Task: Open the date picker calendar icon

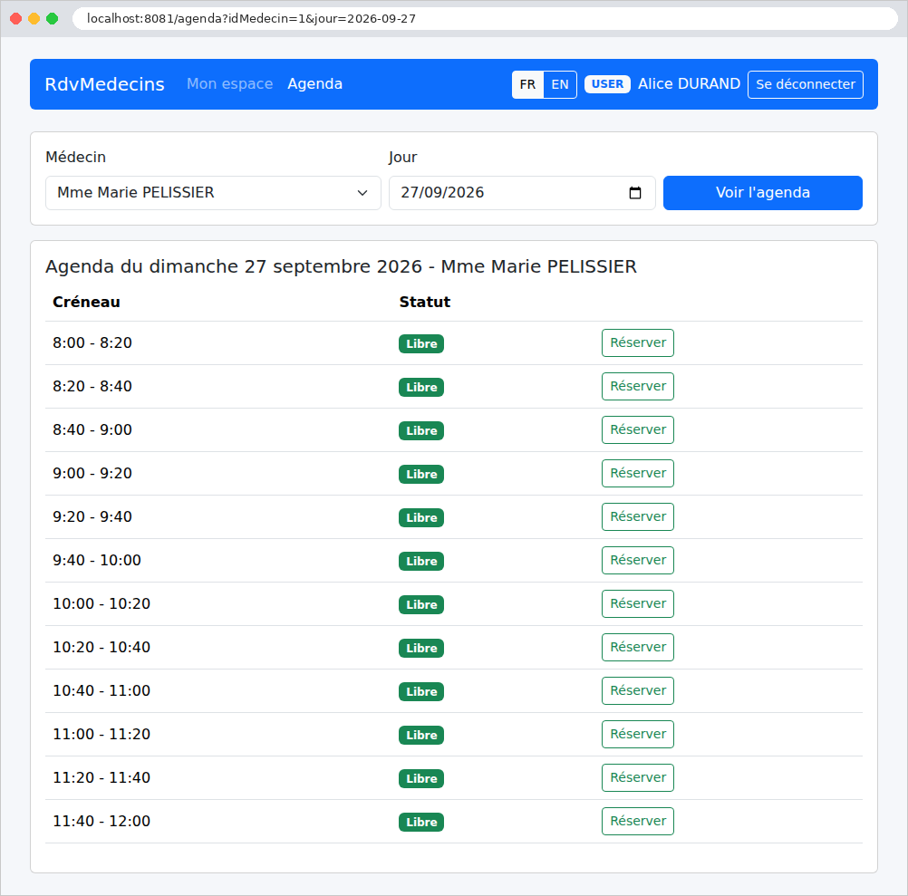Action: [634, 193]
